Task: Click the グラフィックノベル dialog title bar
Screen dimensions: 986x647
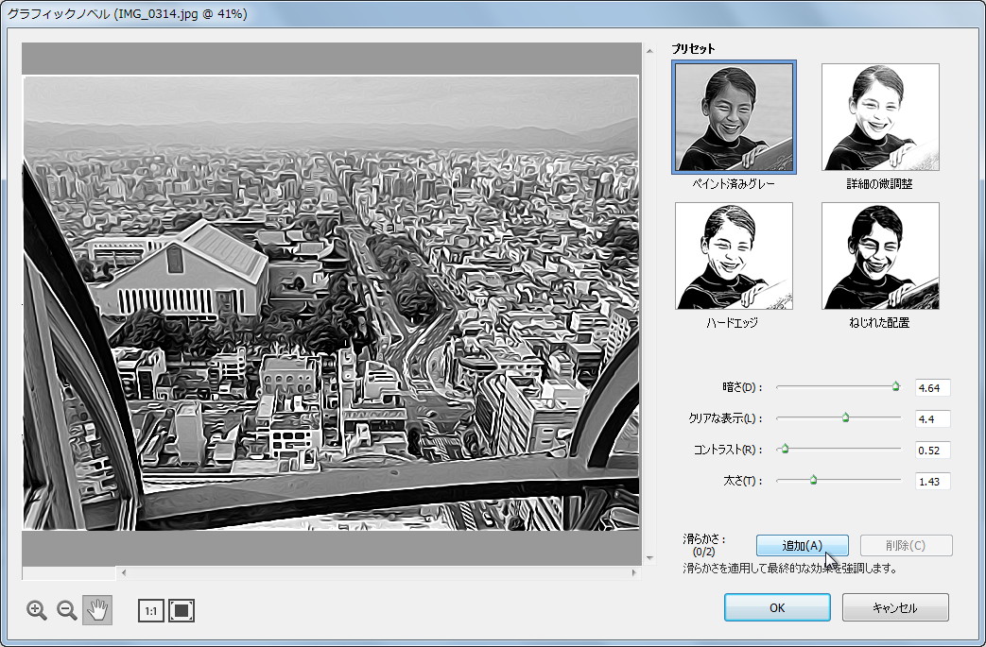Action: (x=493, y=13)
